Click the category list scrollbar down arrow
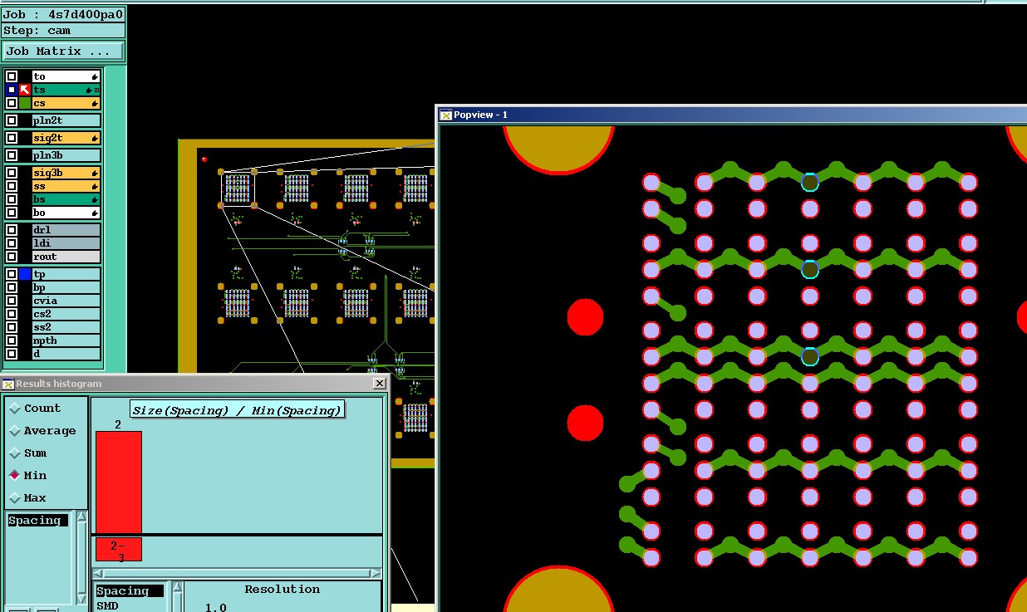 pos(81,599)
